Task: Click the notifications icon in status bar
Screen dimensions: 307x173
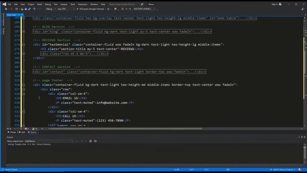Action: [x=300, y=170]
